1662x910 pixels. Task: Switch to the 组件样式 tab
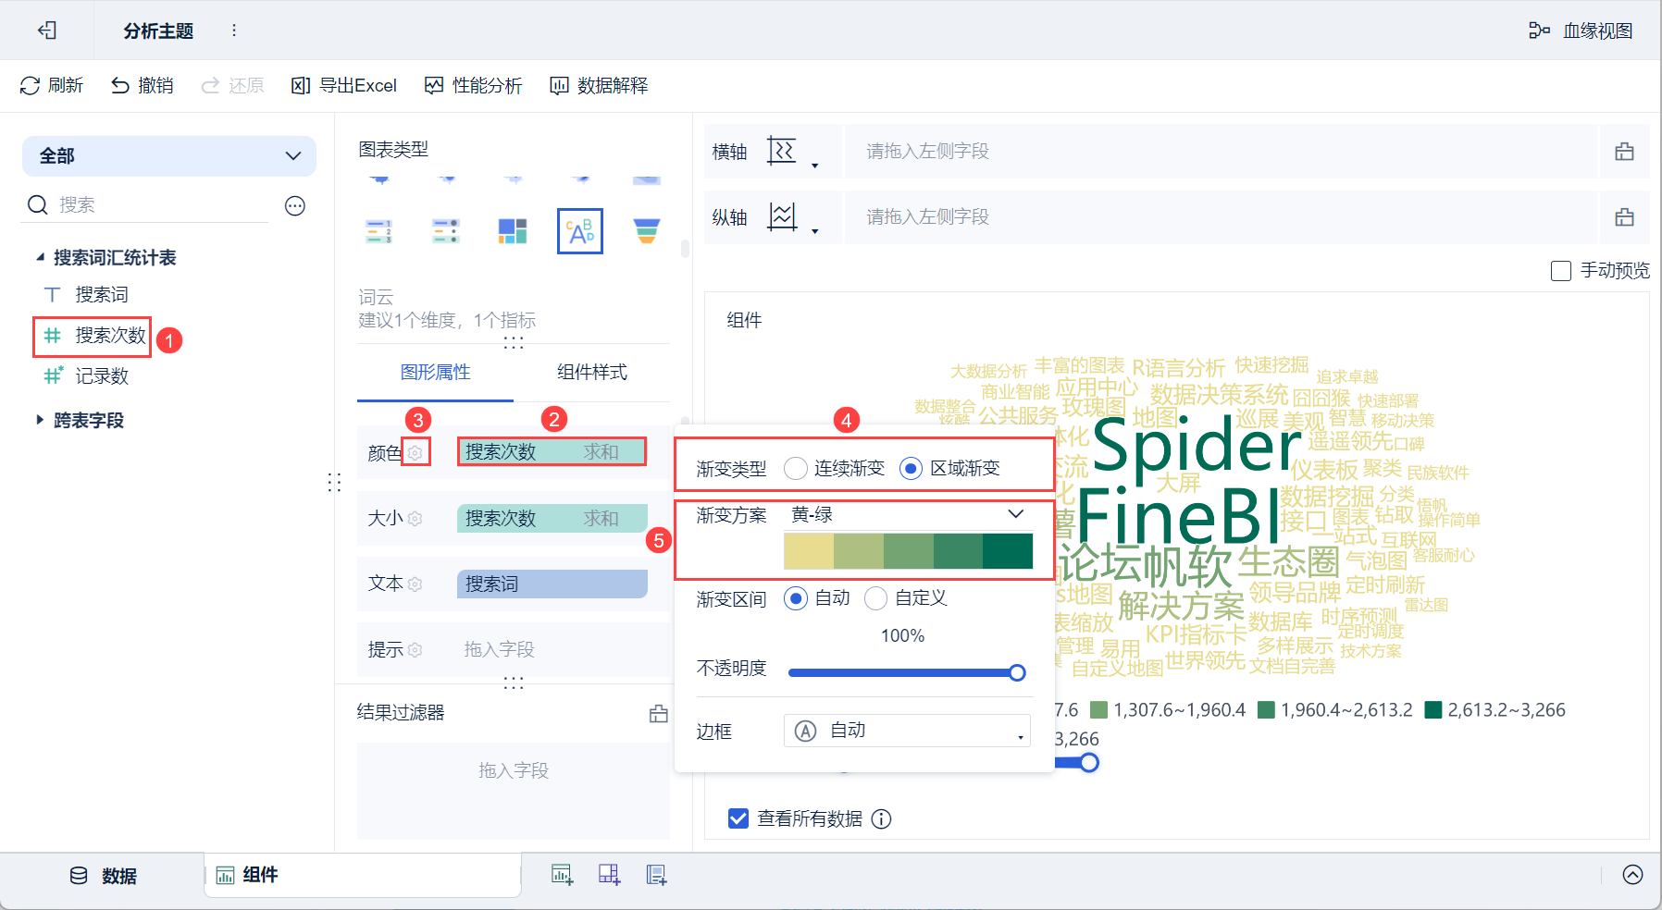[x=592, y=372]
